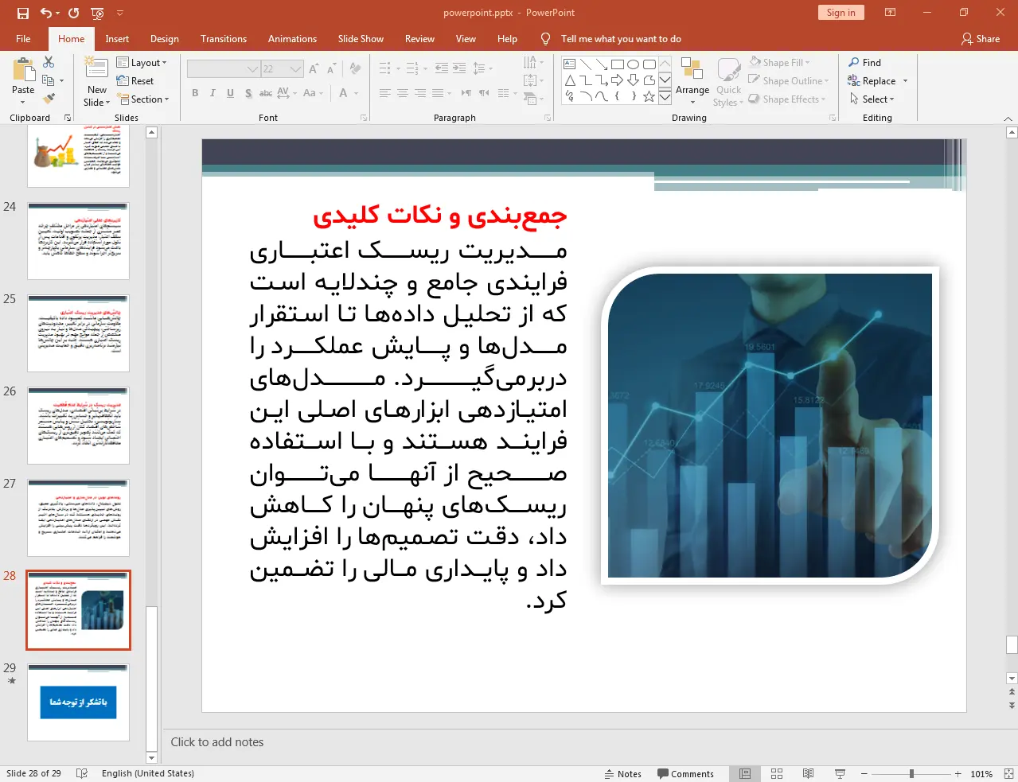Click the Tell me lightbulb icon

tap(545, 39)
